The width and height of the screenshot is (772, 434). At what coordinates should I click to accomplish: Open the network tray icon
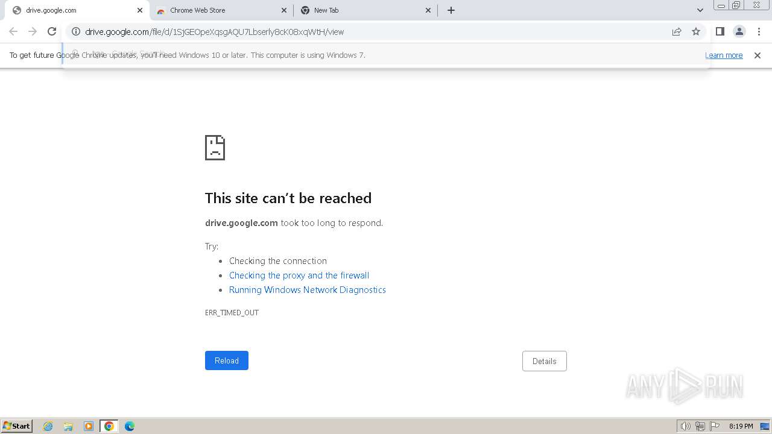[x=700, y=426]
